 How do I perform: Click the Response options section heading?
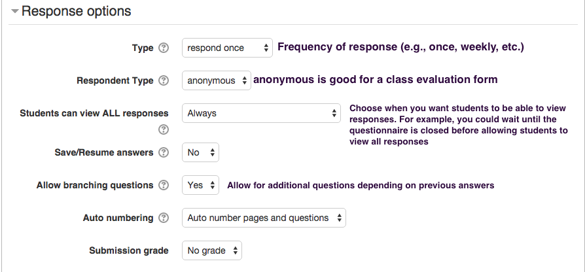76,11
